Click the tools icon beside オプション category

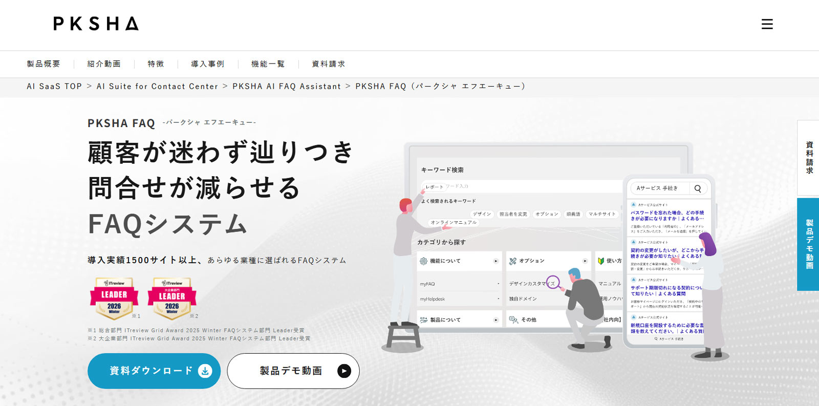point(512,261)
